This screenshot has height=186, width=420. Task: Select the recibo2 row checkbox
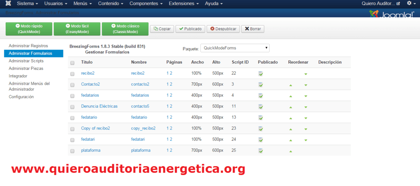[72, 74]
